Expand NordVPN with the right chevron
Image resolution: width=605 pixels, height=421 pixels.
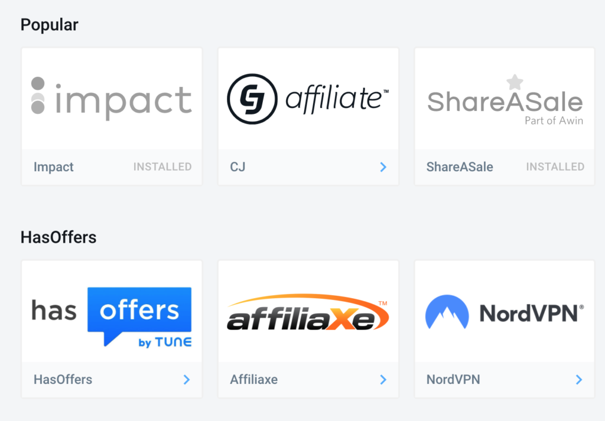[579, 380]
